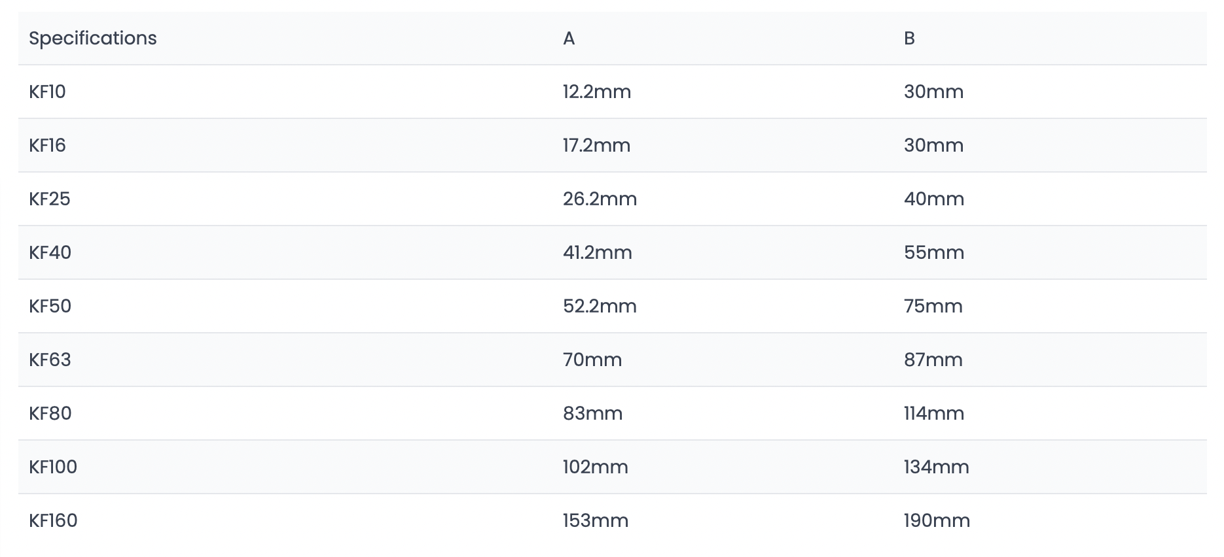This screenshot has width=1224, height=557.
Task: Click the 153mm value
Action: coord(596,520)
